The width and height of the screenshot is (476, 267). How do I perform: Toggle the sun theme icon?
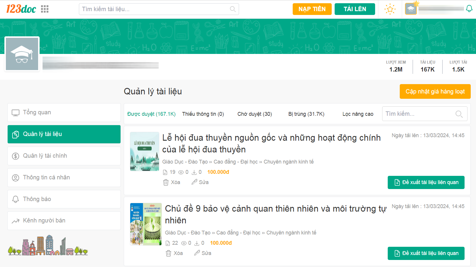[390, 9]
